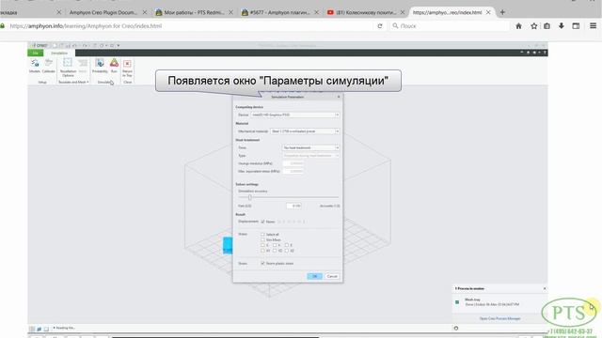602x338 pixels.
Task: Click the bookmark star icon
Action: pyautogui.click(x=533, y=26)
